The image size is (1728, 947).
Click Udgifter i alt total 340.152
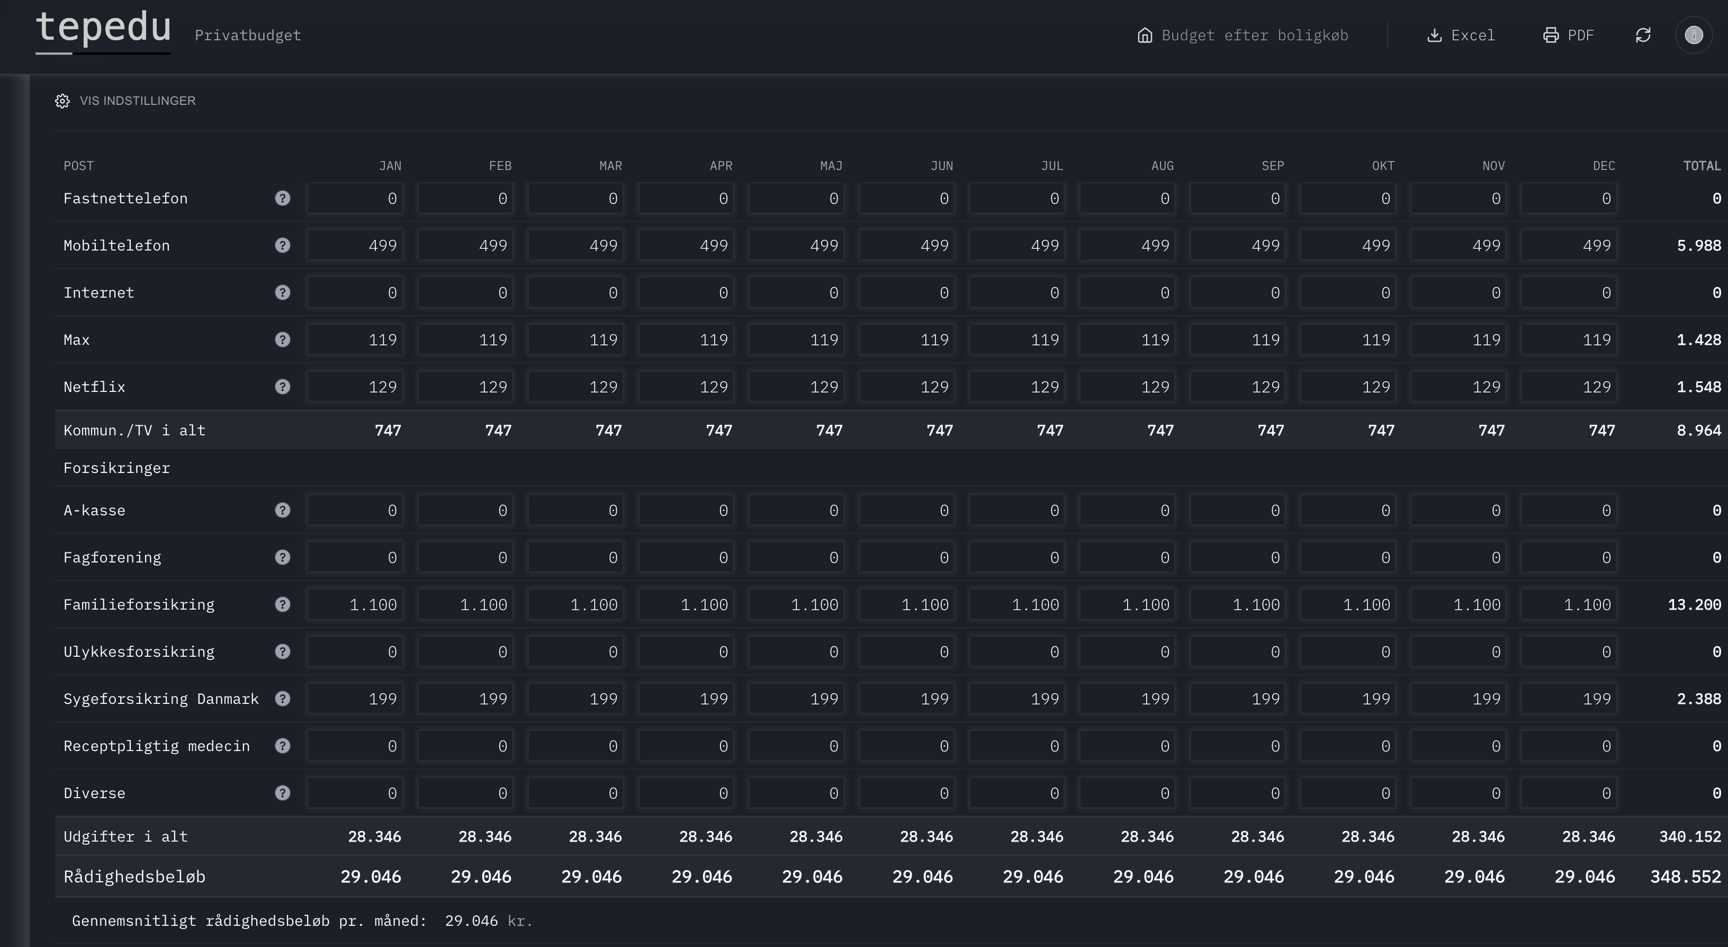[x=1690, y=836]
